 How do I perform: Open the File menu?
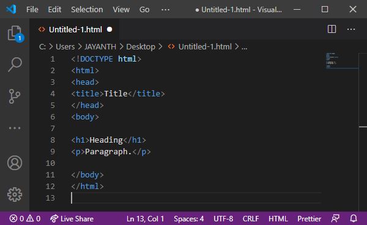coord(32,10)
